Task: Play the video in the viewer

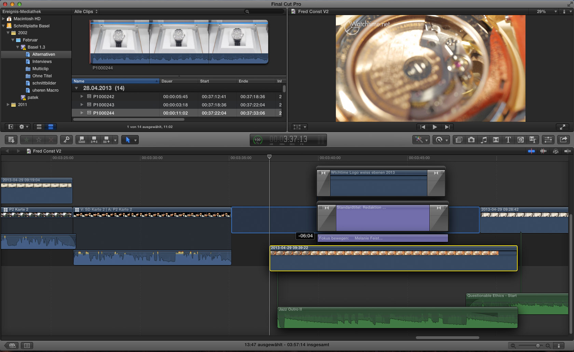Action: [x=435, y=127]
